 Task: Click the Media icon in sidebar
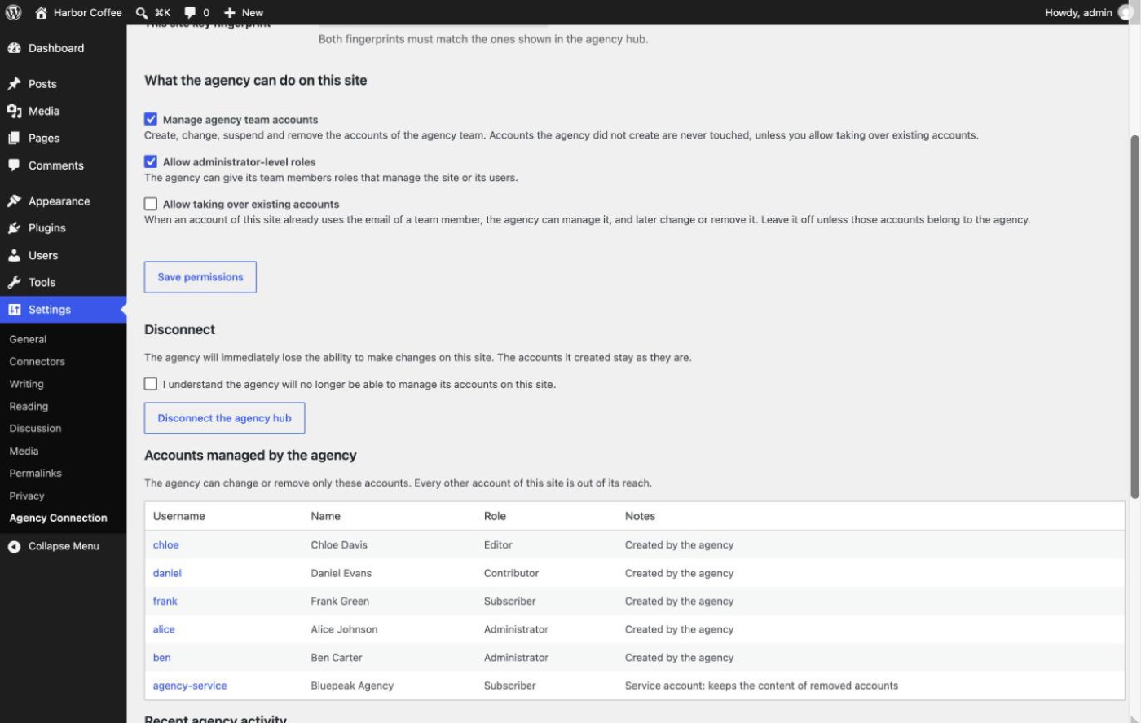pyautogui.click(x=14, y=111)
